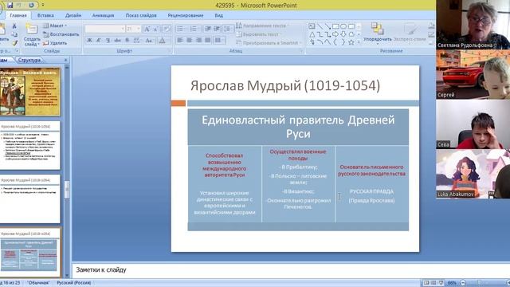Screen dimensions: 510x287
Task: Select the down block arrow shape
Action: (x=343, y=34)
